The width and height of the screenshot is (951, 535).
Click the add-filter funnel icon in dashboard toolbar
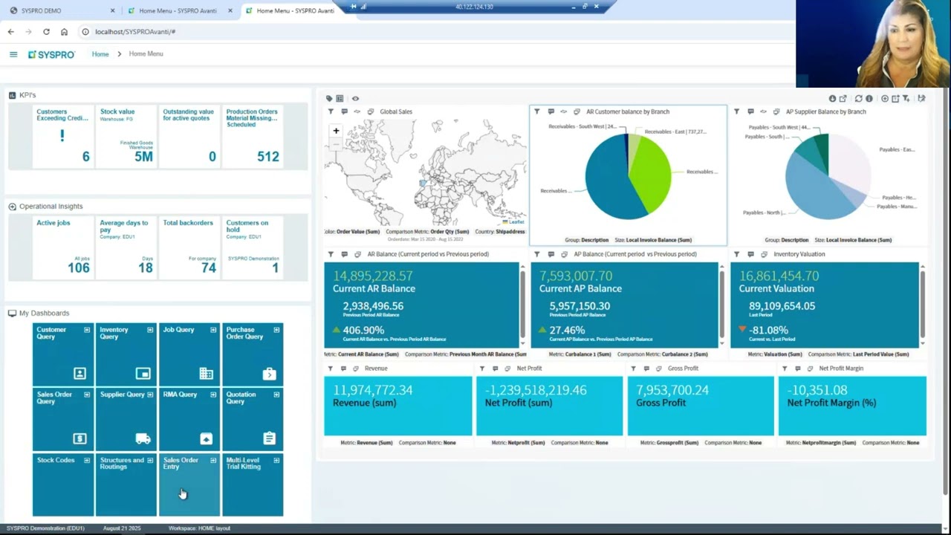coord(906,98)
